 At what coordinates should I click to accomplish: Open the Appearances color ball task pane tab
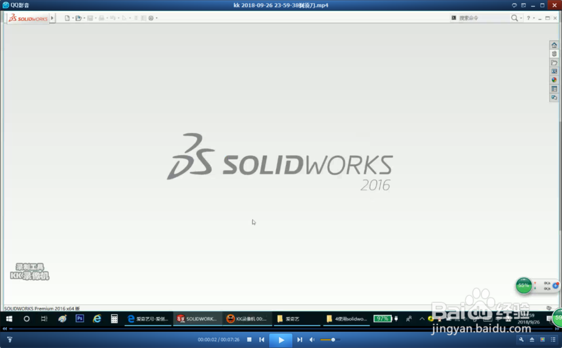point(554,80)
